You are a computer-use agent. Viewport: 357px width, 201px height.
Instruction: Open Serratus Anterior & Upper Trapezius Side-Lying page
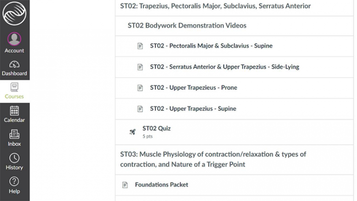click(x=225, y=67)
